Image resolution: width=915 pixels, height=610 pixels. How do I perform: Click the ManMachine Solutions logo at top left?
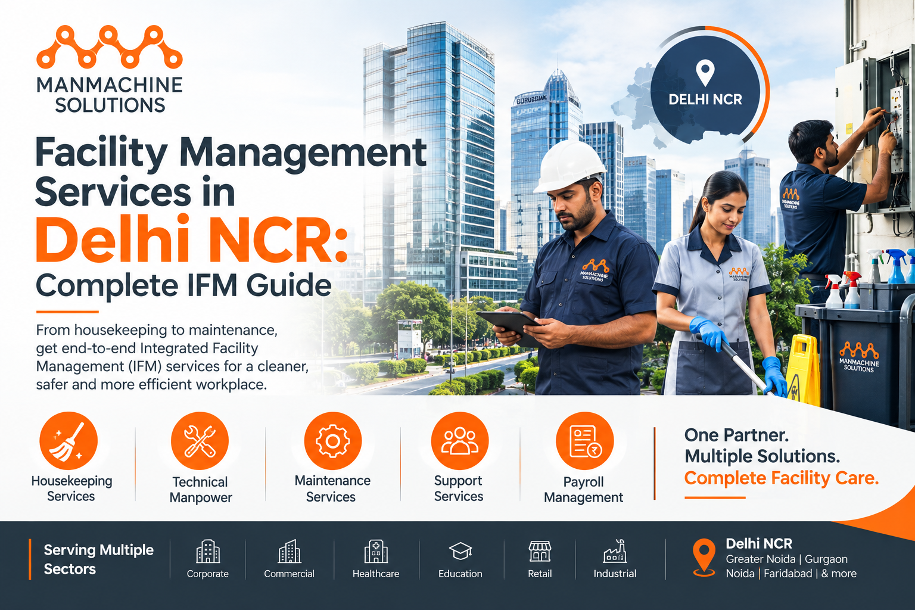pos(110,70)
